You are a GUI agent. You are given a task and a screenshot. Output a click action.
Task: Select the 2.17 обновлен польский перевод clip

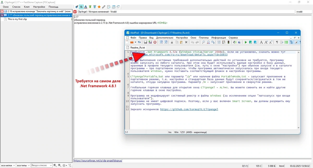[36, 15]
